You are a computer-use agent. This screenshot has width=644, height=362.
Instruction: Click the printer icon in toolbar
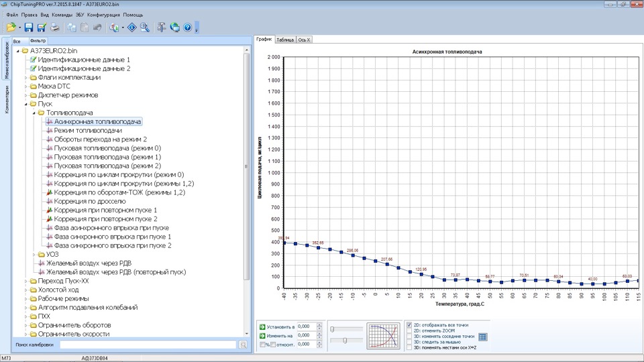55,27
